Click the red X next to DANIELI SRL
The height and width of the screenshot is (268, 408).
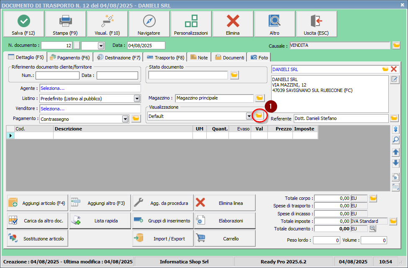(394, 69)
